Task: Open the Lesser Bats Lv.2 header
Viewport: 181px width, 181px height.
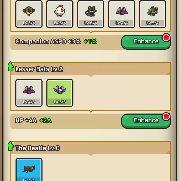Action: coord(91,69)
